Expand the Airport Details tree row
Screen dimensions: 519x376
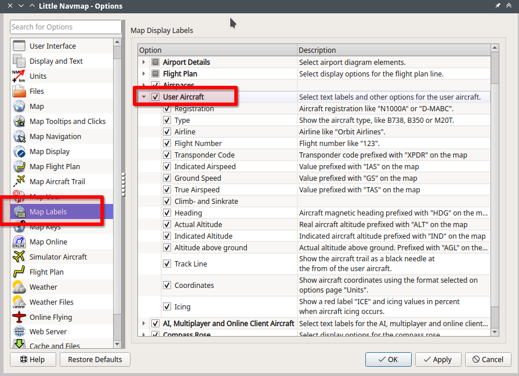point(144,62)
